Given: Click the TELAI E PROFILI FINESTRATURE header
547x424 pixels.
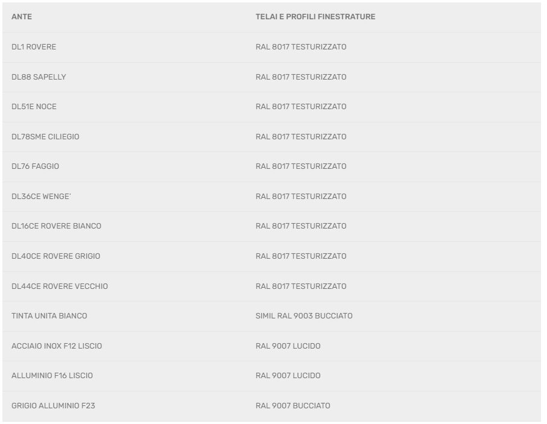Looking at the screenshot, I should point(315,17).
